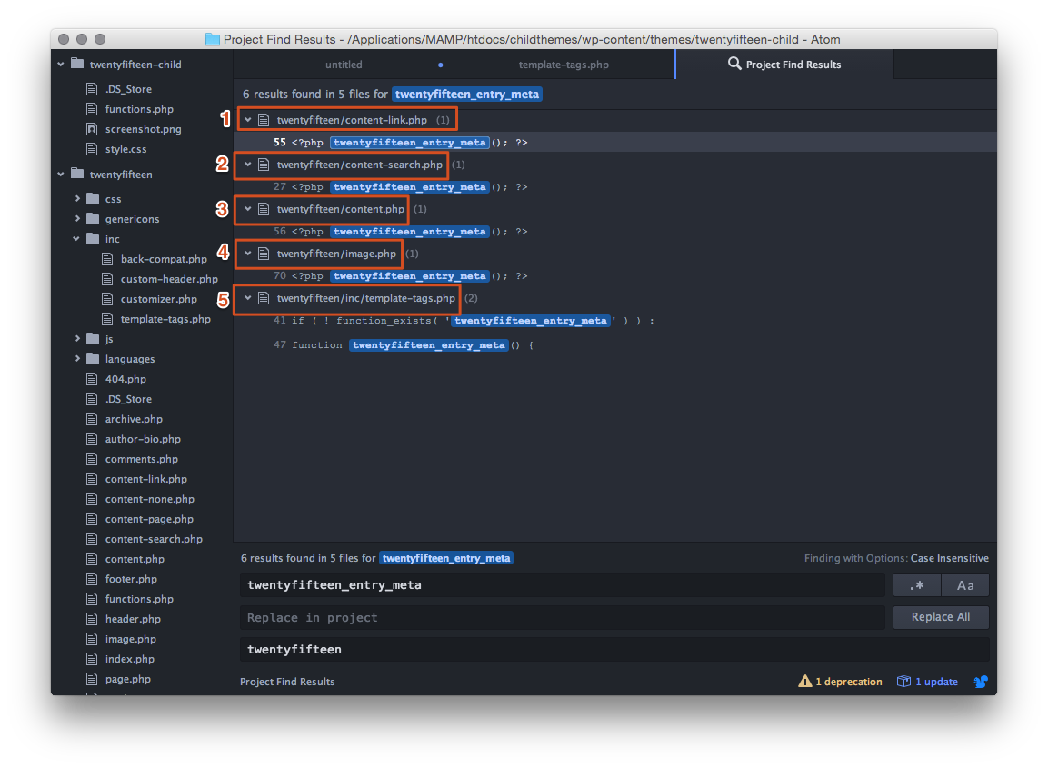Open content-page.php in the tree
The width and height of the screenshot is (1048, 768).
tap(149, 519)
